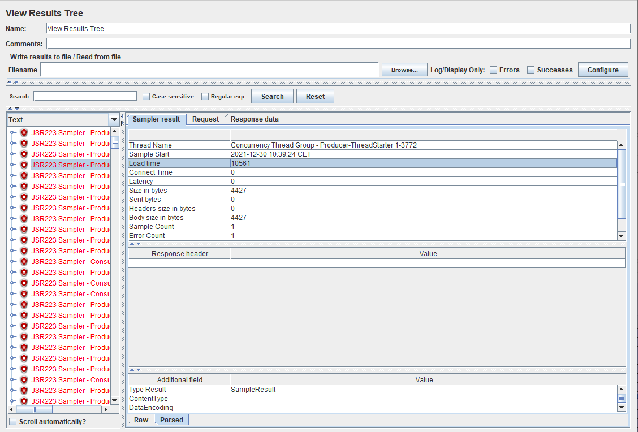Select the Error Count row label
This screenshot has height=432, width=638.
[147, 236]
